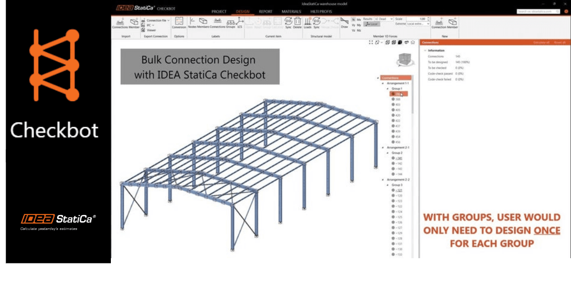Click New Member icon in ribbon
571x299 pixels.
tap(453, 22)
